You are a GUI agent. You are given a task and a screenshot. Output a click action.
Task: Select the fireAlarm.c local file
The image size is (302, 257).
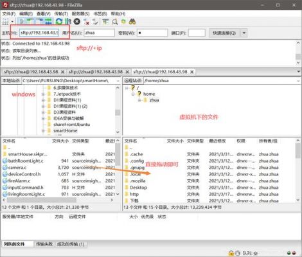click(19, 181)
